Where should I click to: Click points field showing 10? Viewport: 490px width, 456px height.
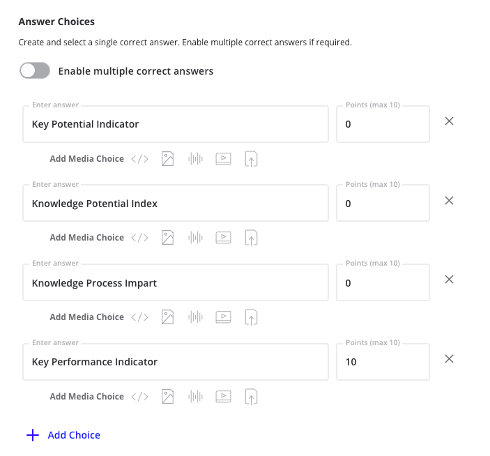[x=383, y=362]
